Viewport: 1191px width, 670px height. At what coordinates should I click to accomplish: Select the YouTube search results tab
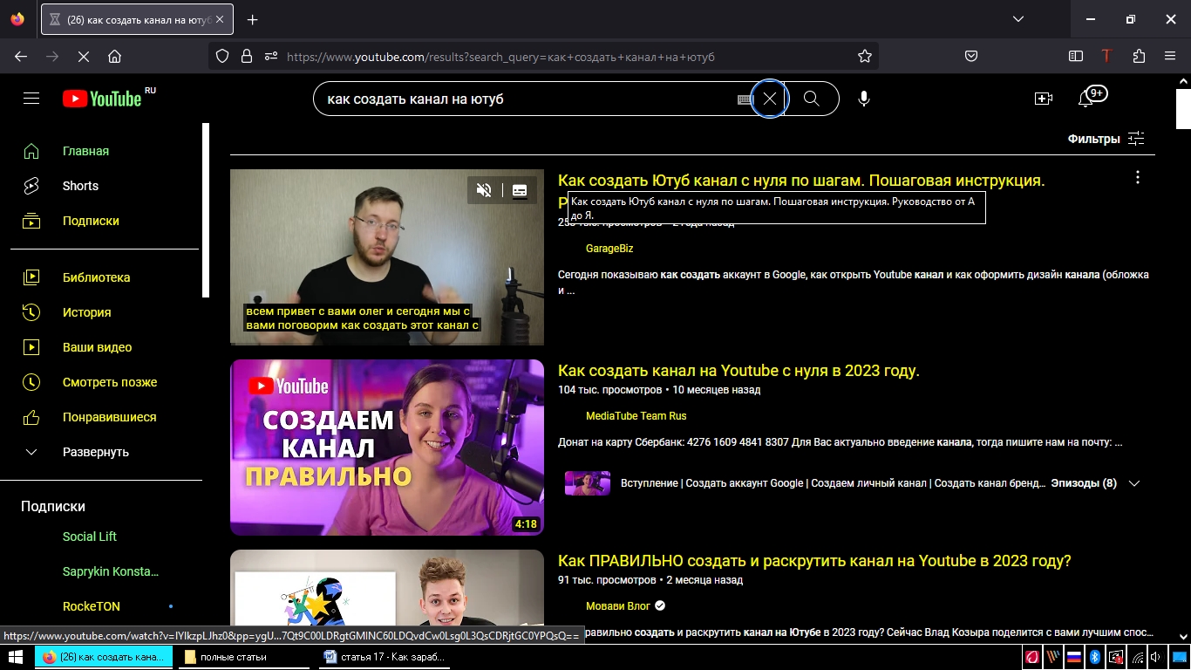pyautogui.click(x=138, y=19)
